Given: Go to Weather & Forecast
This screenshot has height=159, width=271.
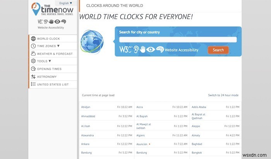Looking at the screenshot, I should pos(53,54).
